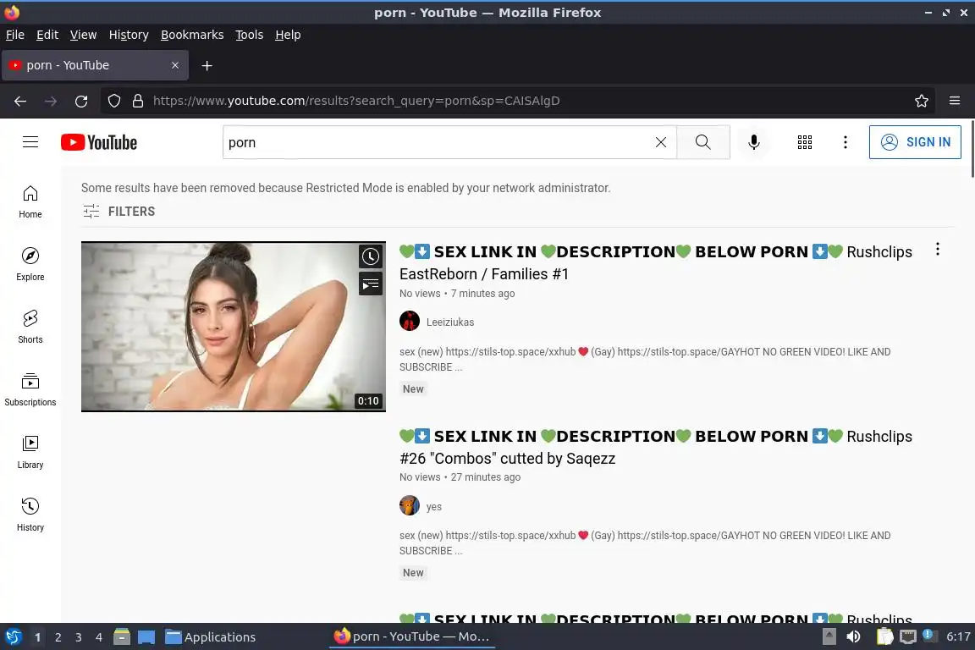Open the Bookmarks menu

[x=192, y=35]
